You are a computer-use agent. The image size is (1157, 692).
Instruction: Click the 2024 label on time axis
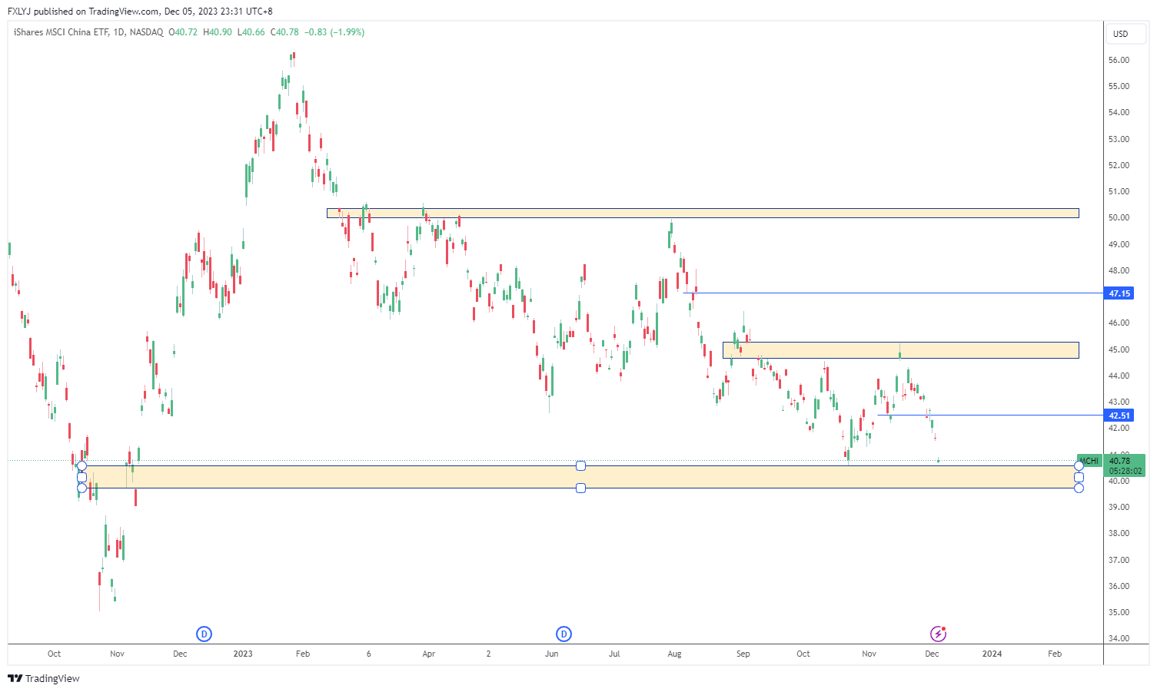[x=992, y=654]
